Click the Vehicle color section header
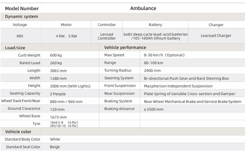246x151 pixels. 18,132
